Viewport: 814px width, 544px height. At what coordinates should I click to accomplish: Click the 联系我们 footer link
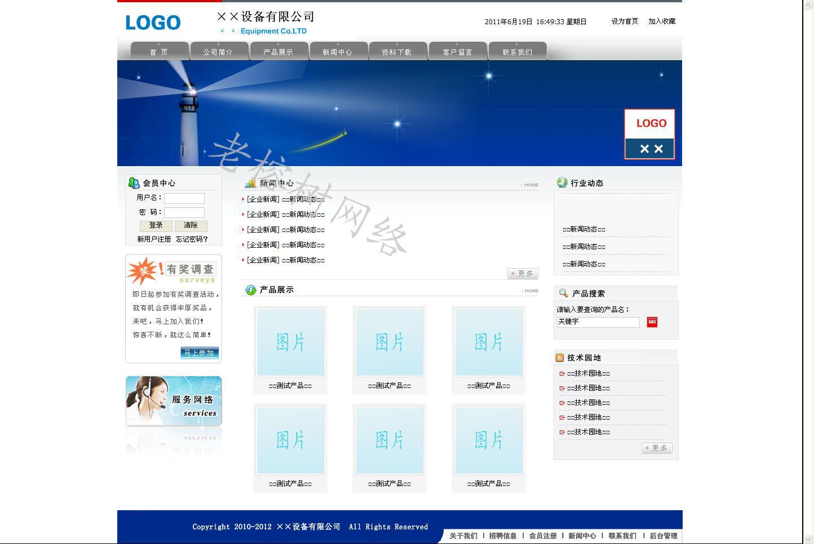coord(622,536)
